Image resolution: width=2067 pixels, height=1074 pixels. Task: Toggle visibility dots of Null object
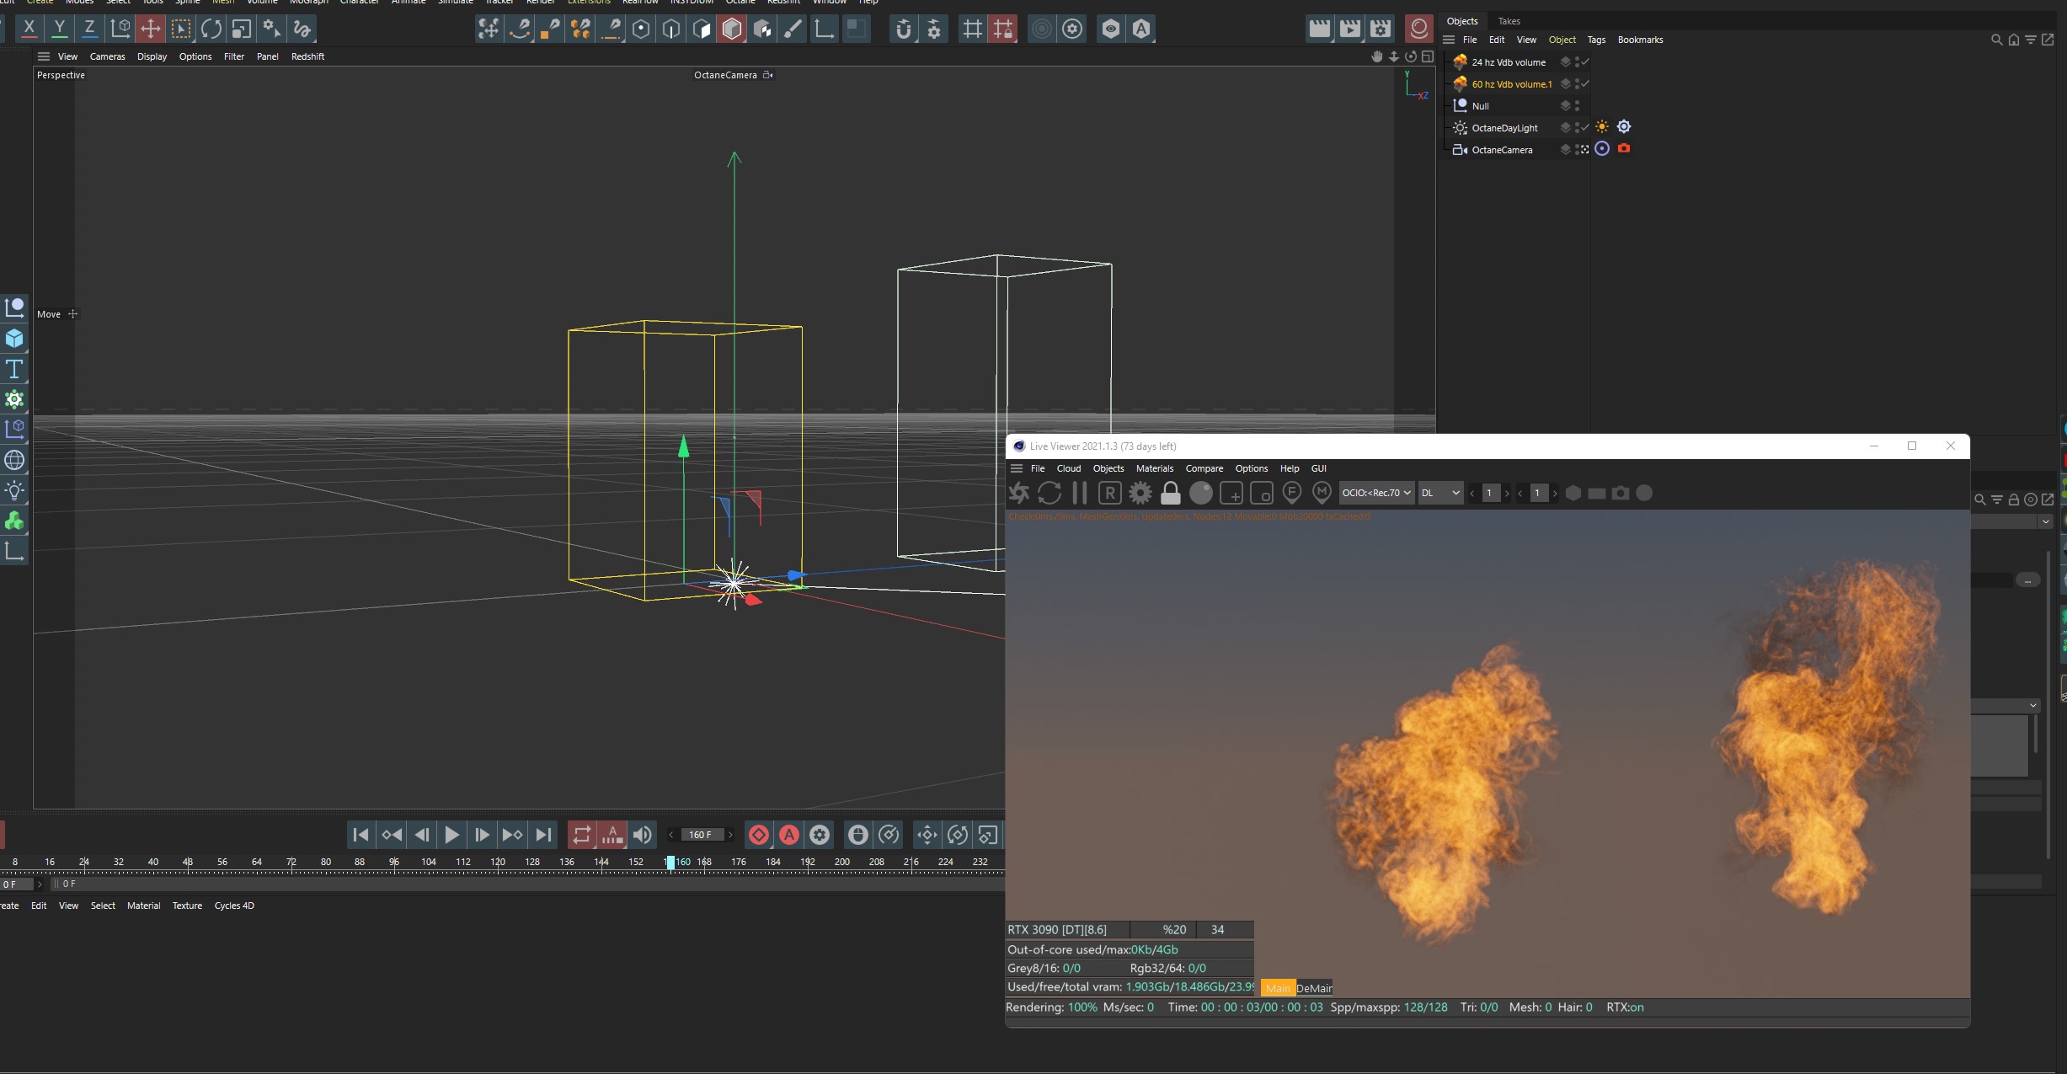pos(1577,106)
